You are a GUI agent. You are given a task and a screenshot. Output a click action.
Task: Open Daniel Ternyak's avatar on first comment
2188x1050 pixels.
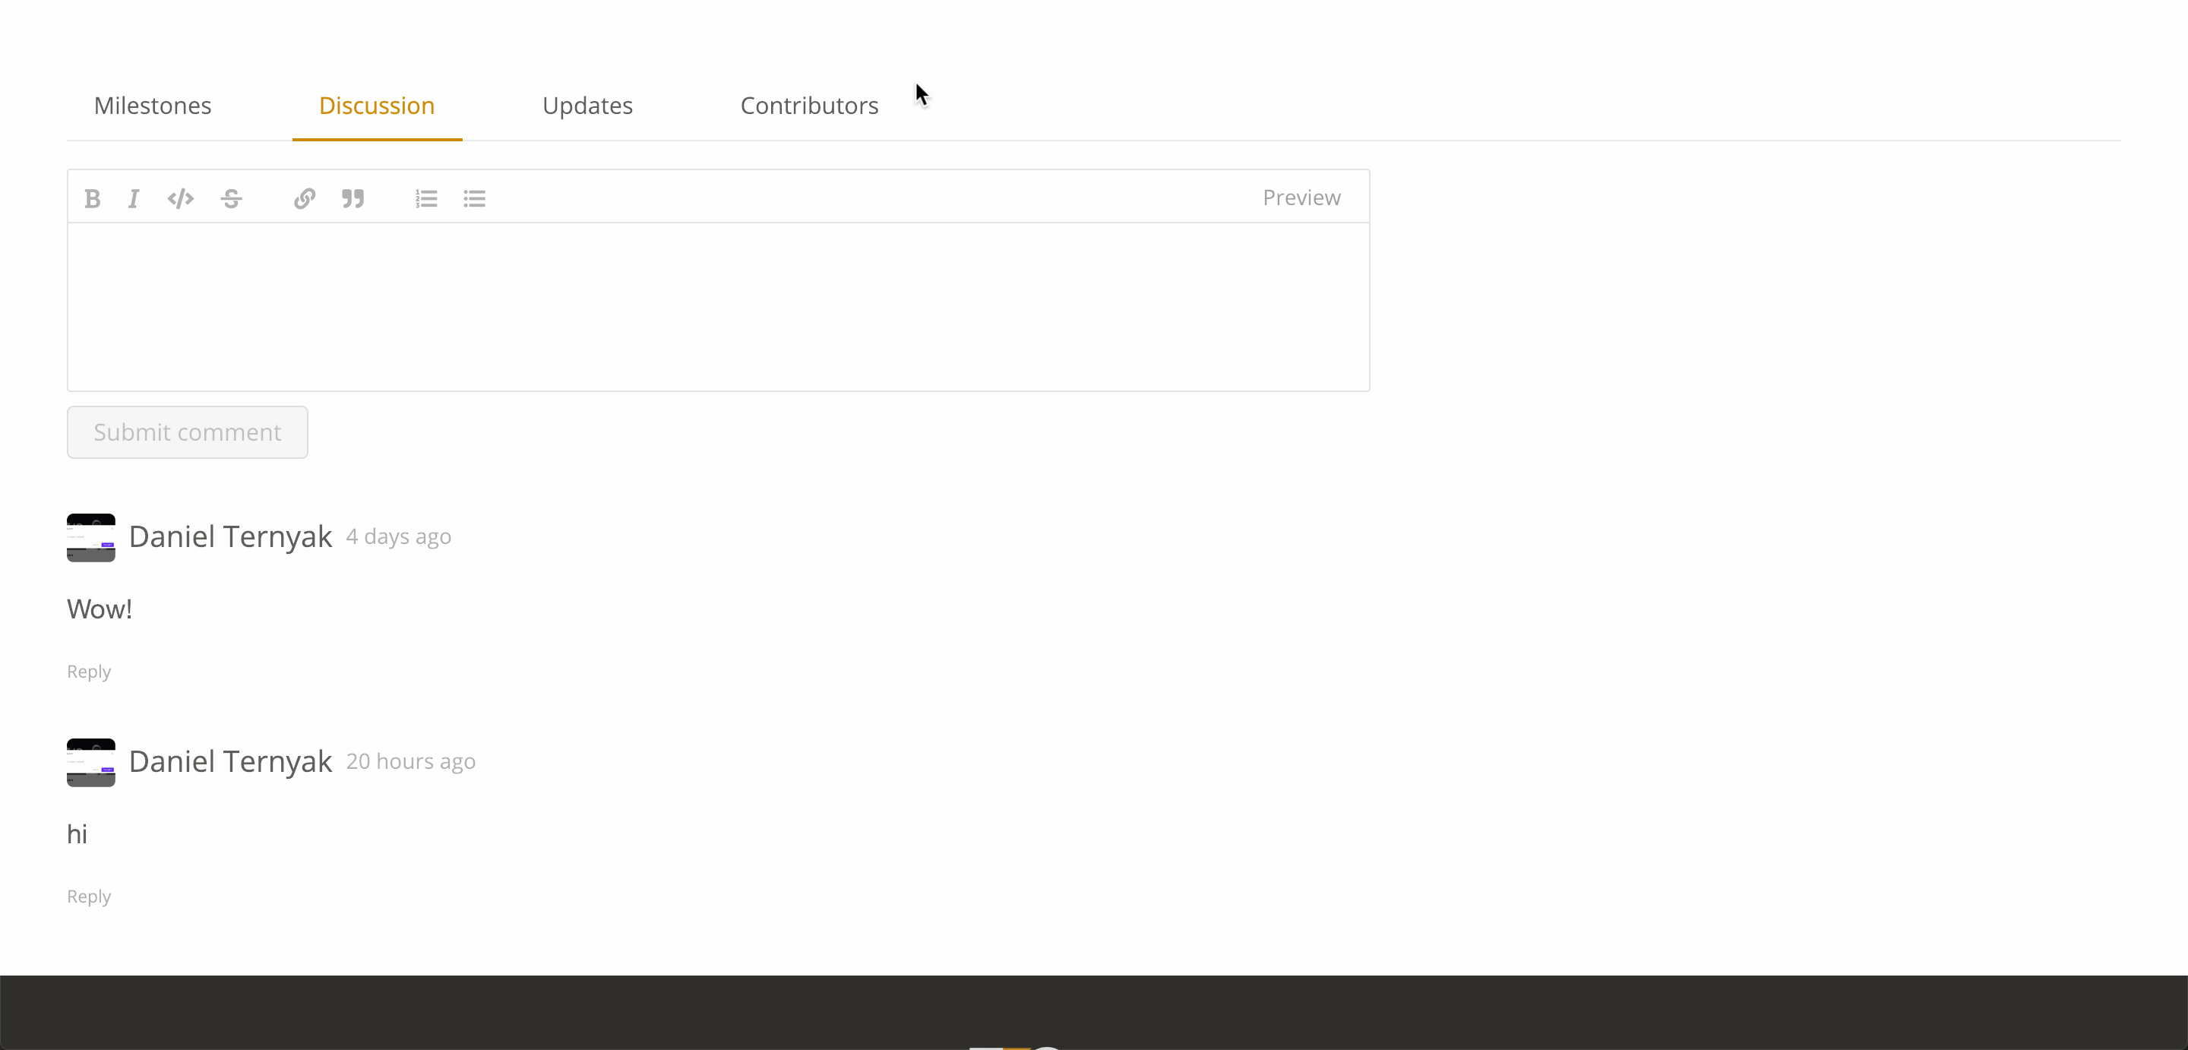point(91,537)
